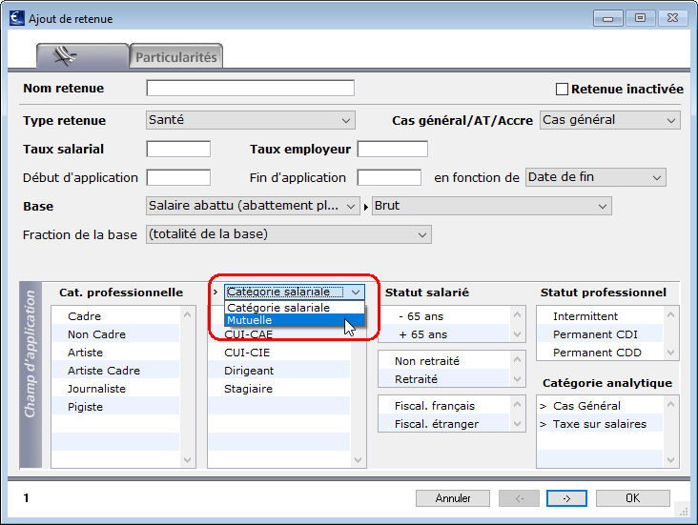
Task: Select Non retraité in the list
Action: point(443,361)
